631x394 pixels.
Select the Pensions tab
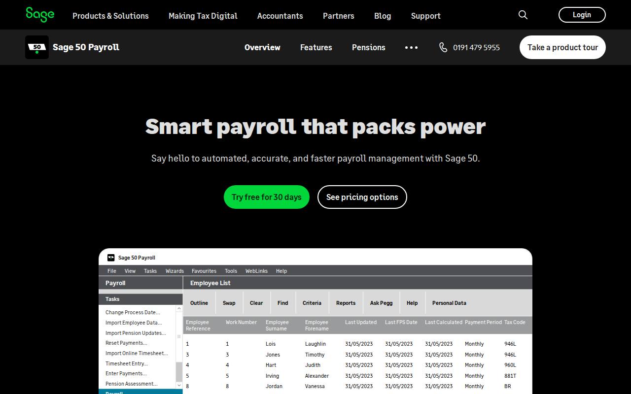[x=369, y=47]
